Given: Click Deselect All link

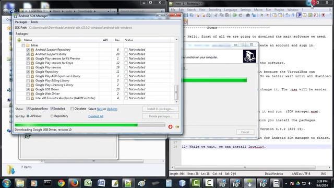Looking at the screenshot, I should 96,116.
